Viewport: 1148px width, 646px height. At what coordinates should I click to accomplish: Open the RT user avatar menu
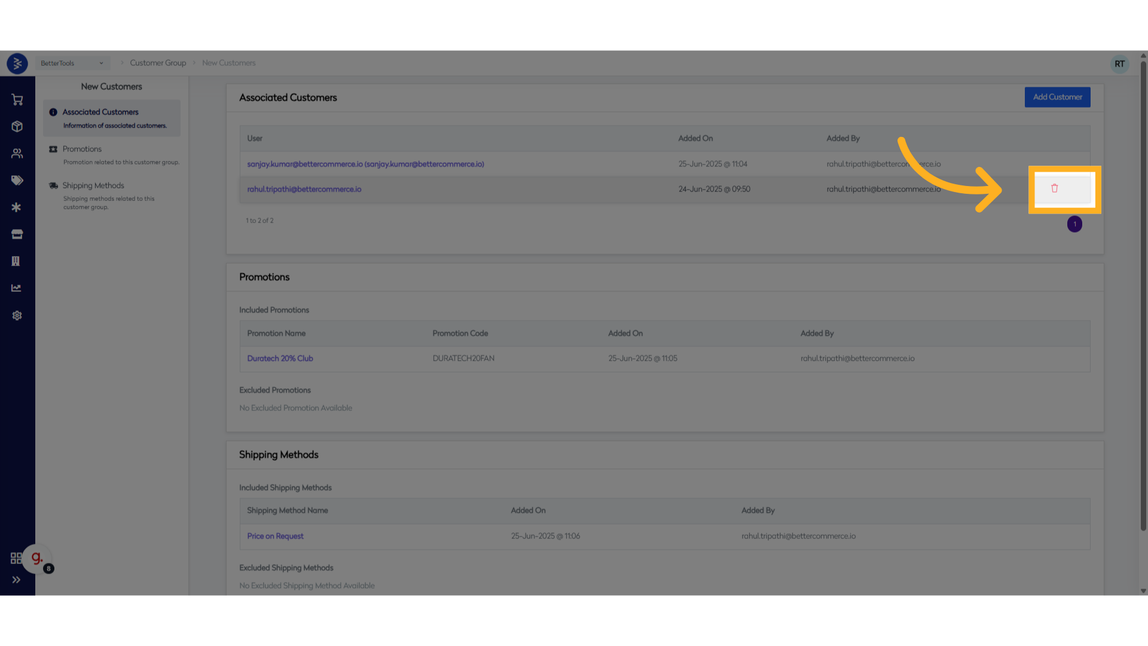coord(1119,64)
